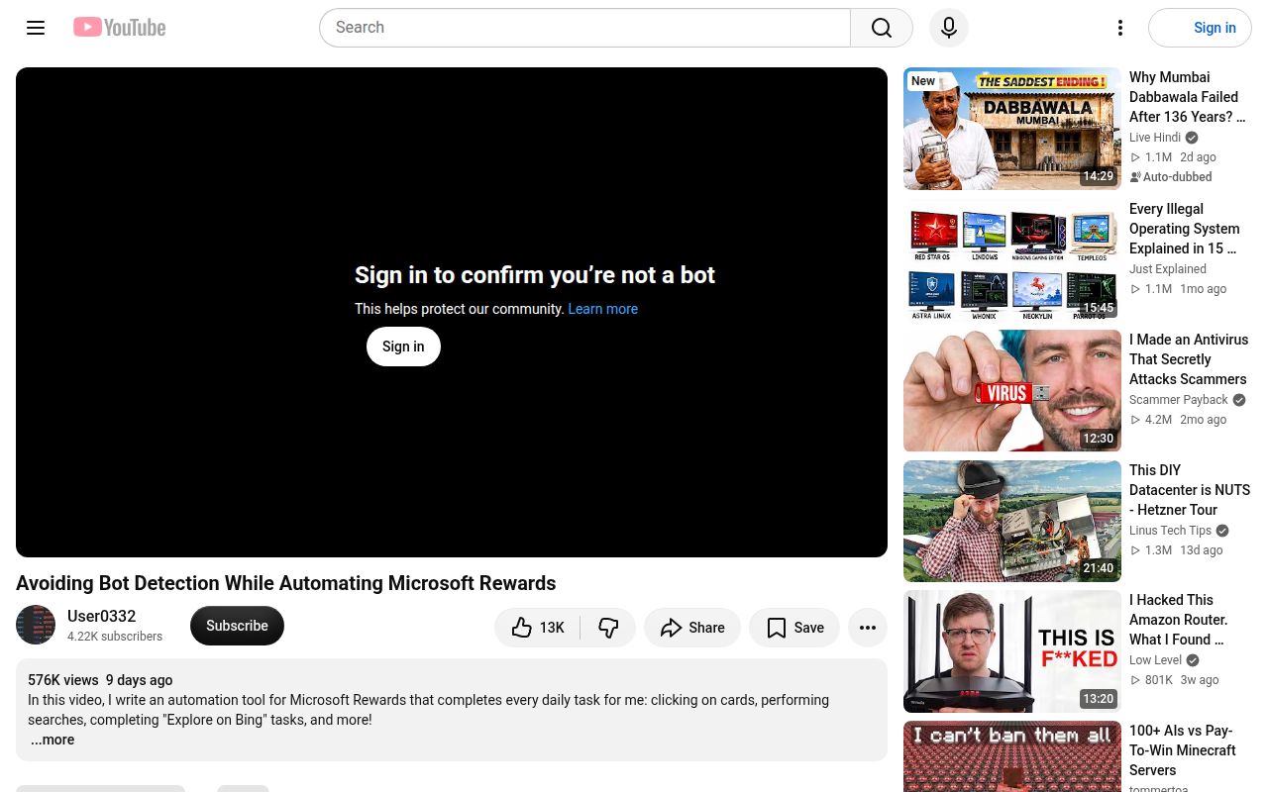Click the video title about Microsoft Rewards
Image resolution: width=1268 pixels, height=792 pixels.
(286, 583)
